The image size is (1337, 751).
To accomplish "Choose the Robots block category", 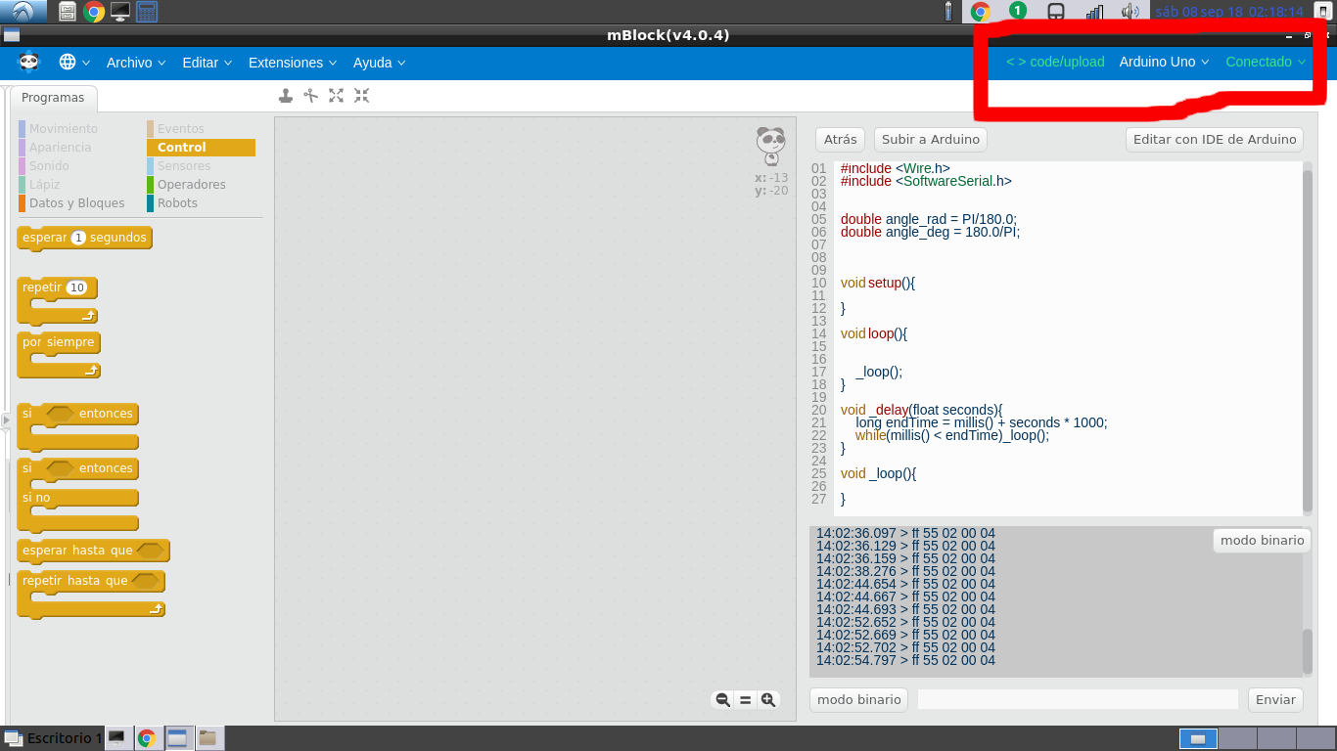I will coord(177,202).
